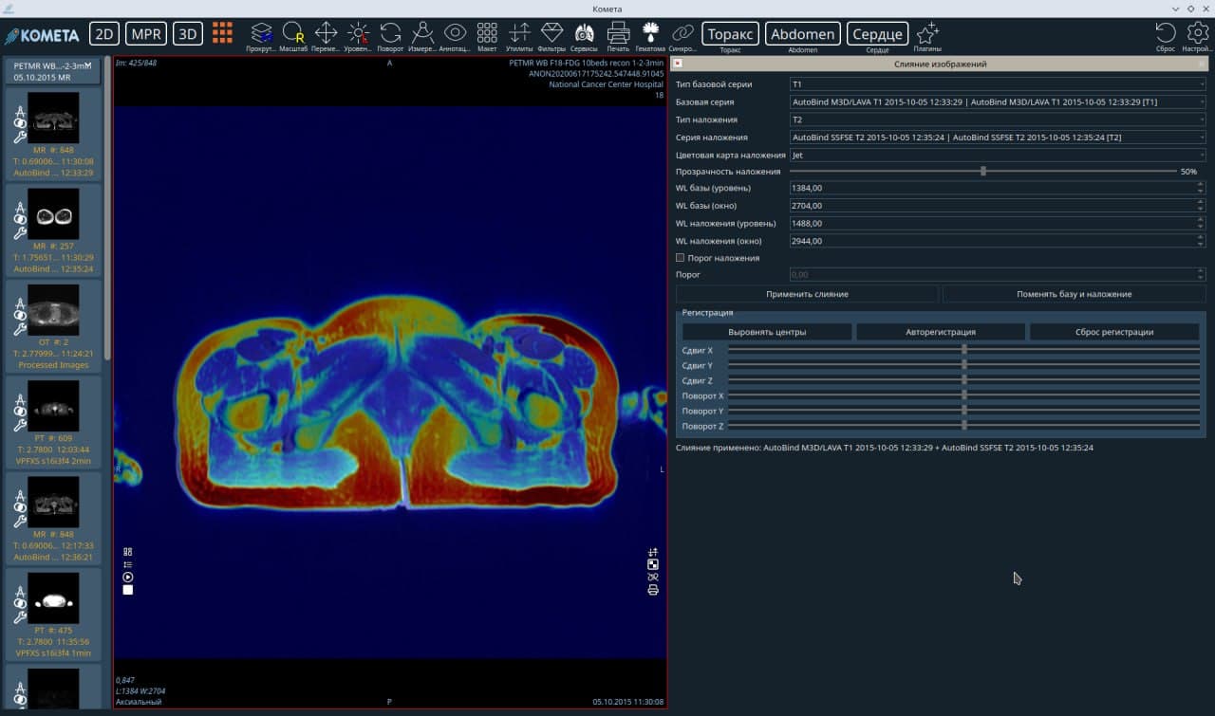Open the Измерения measurement tool

(x=422, y=34)
